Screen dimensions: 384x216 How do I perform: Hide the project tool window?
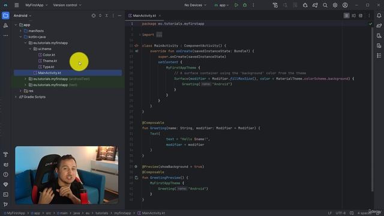coord(119,16)
